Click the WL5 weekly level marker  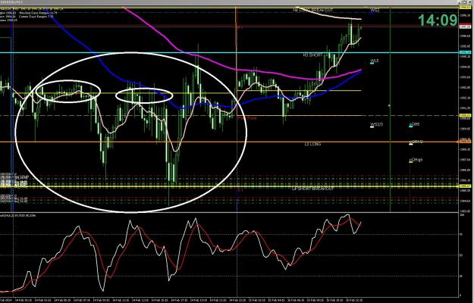[375, 61]
